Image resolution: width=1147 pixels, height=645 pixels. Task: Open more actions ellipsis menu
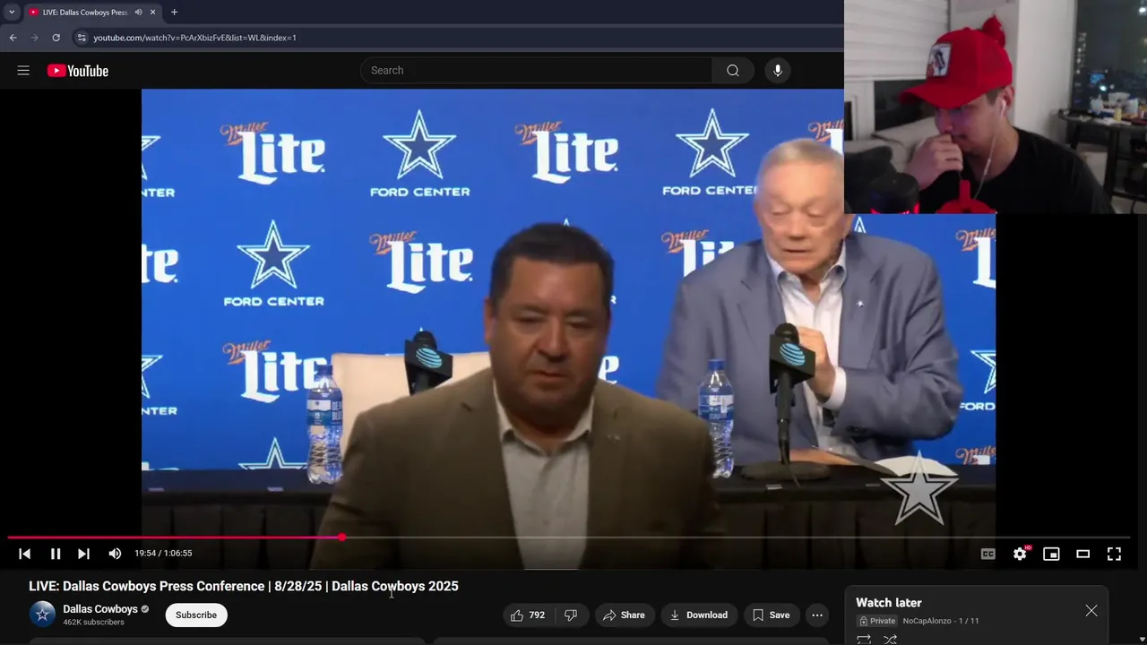click(817, 615)
